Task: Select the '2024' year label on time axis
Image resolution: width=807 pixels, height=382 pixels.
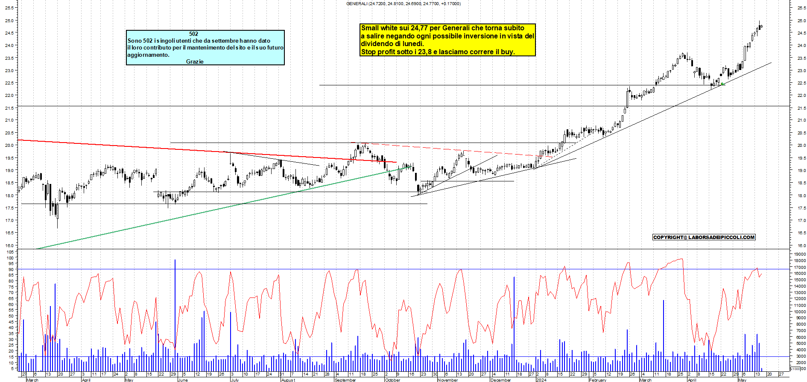Action: coord(541,380)
